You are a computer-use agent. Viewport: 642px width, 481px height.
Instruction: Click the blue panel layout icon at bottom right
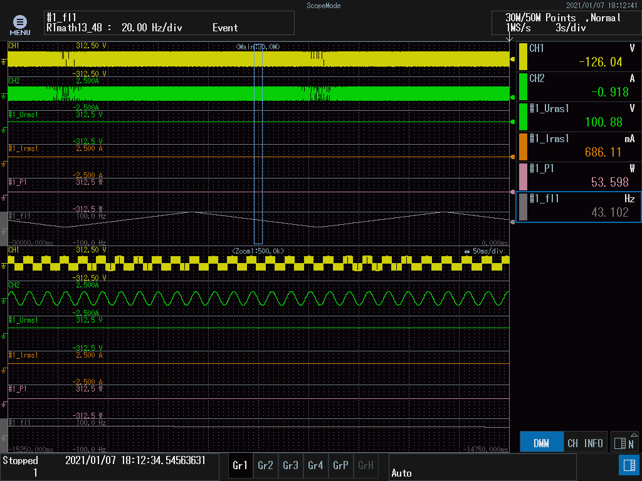point(628,464)
